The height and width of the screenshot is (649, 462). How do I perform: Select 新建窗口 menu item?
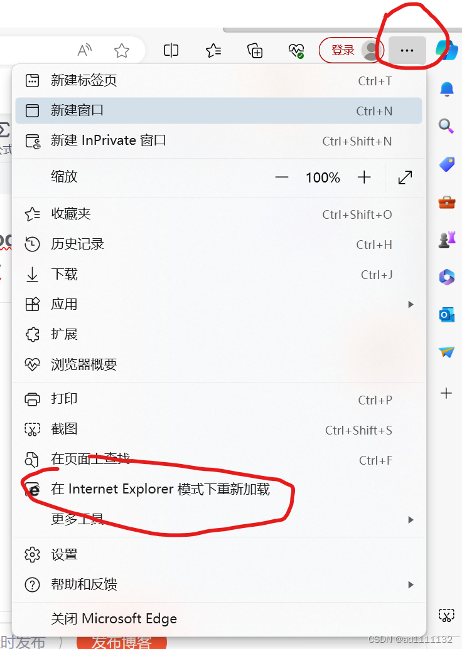tap(219, 110)
